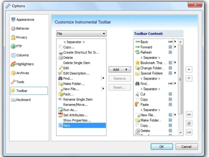Image resolution: width=209 pixels, height=157 pixels.
Task: Select the Copy... command icon in left list
Action: point(60,47)
